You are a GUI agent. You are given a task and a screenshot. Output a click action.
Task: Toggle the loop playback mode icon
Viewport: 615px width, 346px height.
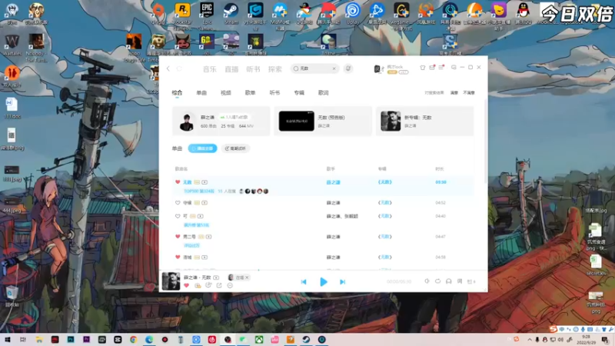437,281
